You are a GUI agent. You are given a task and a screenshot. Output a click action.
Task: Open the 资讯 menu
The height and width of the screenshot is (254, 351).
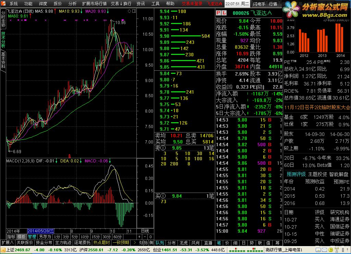(x=141, y=3)
